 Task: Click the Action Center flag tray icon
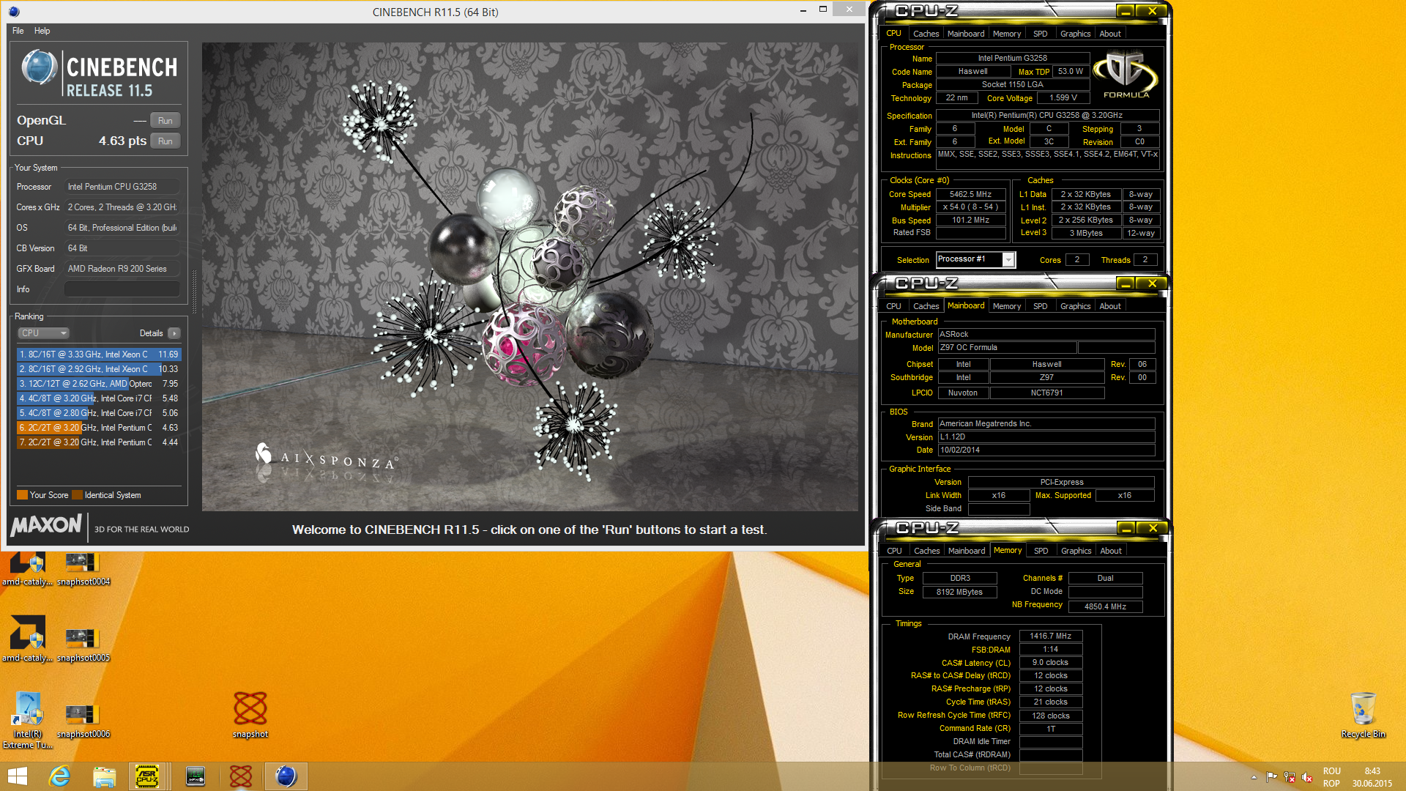[1271, 777]
